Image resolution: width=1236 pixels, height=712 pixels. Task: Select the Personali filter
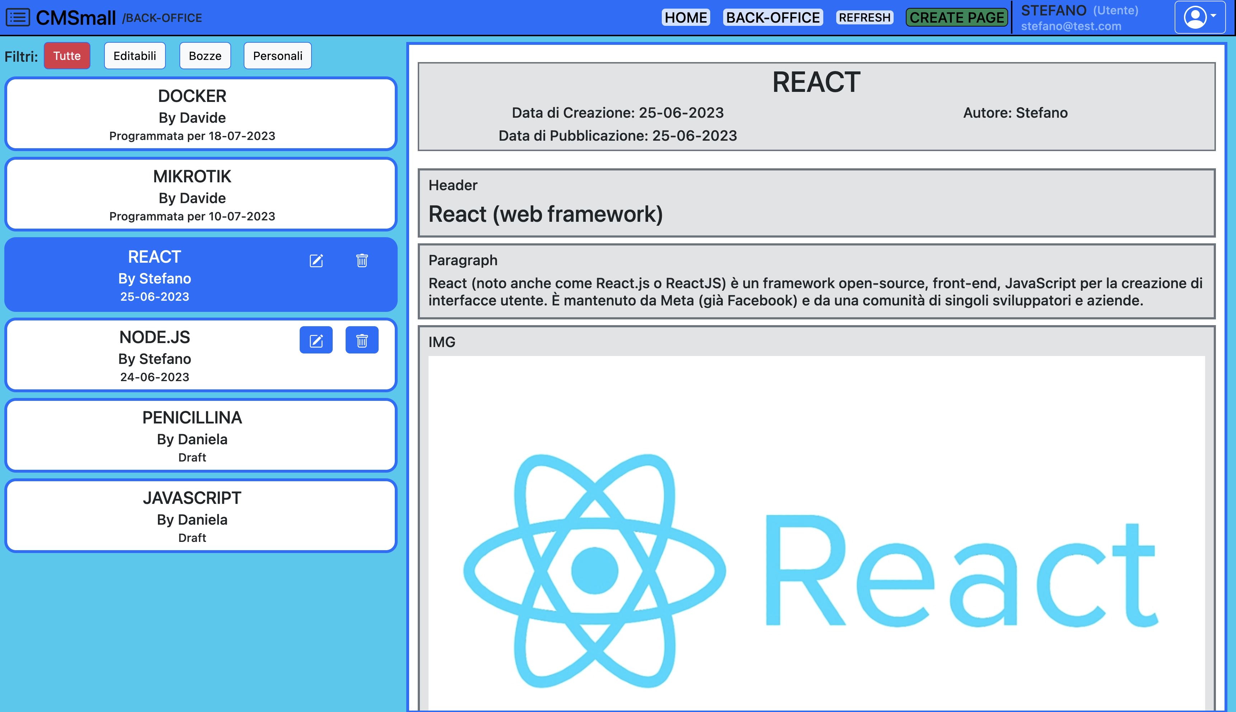[277, 56]
